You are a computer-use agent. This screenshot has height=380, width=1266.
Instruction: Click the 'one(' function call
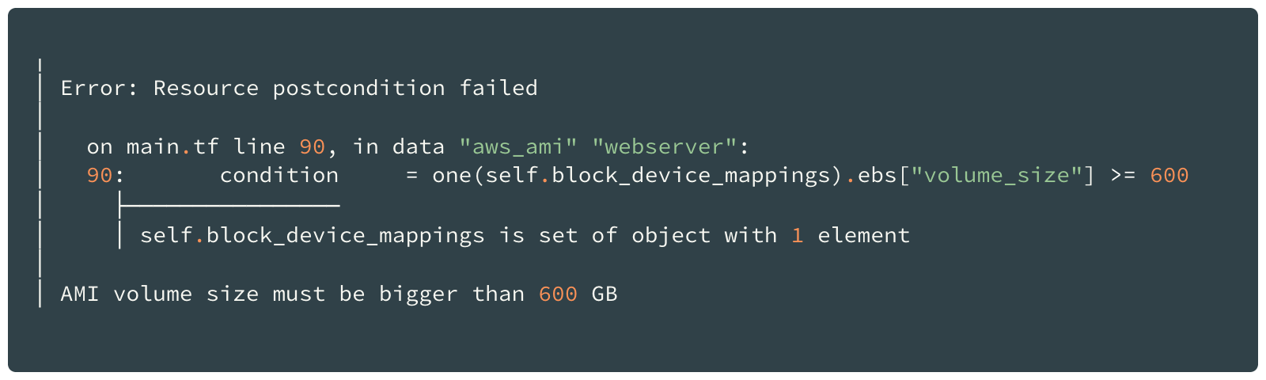458,175
